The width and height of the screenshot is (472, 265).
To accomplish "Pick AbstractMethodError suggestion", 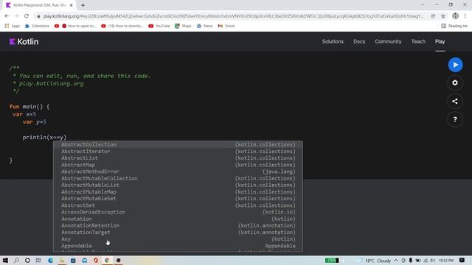I will point(178,172).
